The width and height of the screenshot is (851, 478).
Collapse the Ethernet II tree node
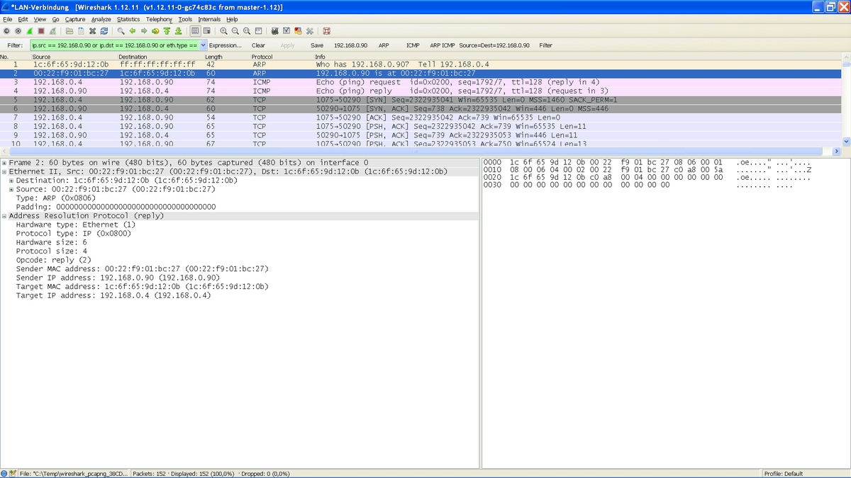[x=4, y=172]
